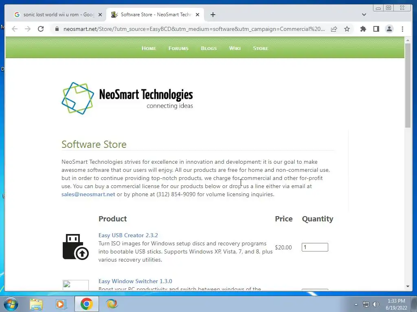
Task: Open the EasyBCD taskbar icon
Action: [112, 304]
